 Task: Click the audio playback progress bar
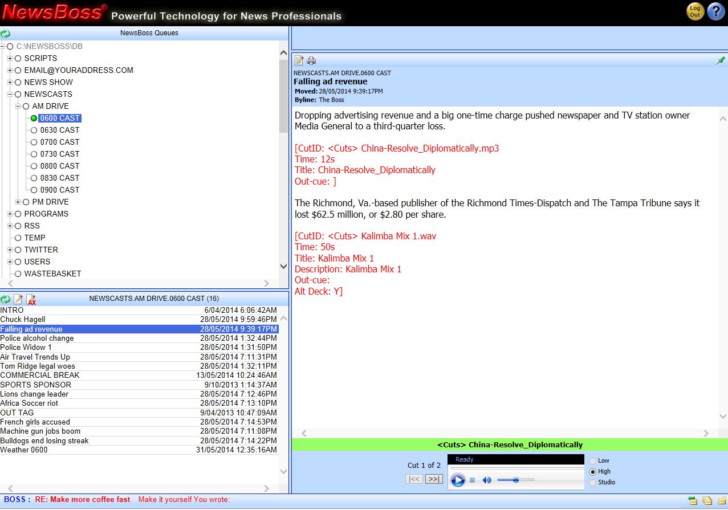click(516, 468)
